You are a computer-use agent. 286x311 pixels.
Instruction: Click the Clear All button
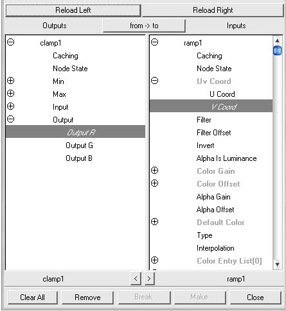pos(32,298)
